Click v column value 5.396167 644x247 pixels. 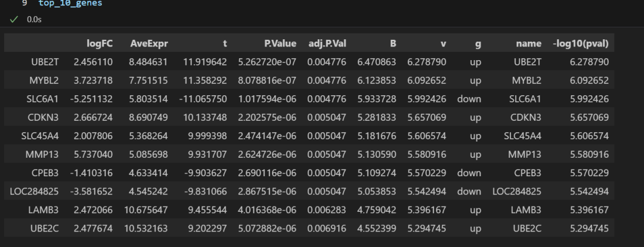pos(427,210)
